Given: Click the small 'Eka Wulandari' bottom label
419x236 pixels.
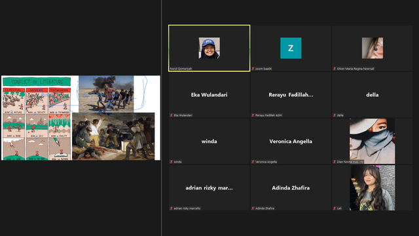Looking at the screenshot, I should 183,115.
